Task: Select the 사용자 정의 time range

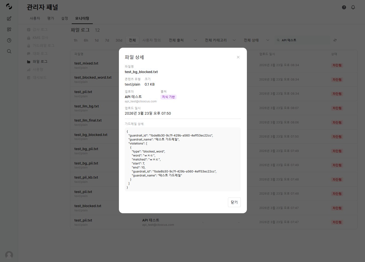Action: tap(151, 40)
